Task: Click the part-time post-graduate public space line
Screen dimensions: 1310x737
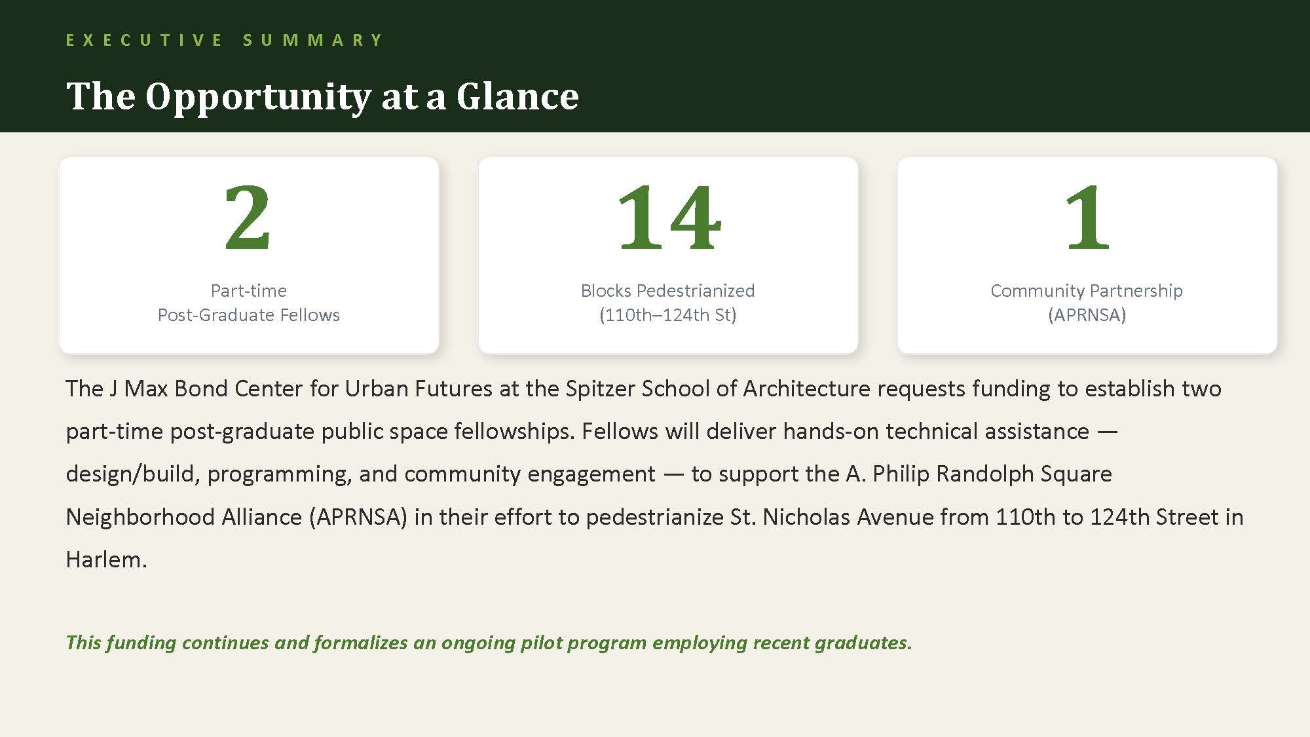Action: (x=592, y=431)
